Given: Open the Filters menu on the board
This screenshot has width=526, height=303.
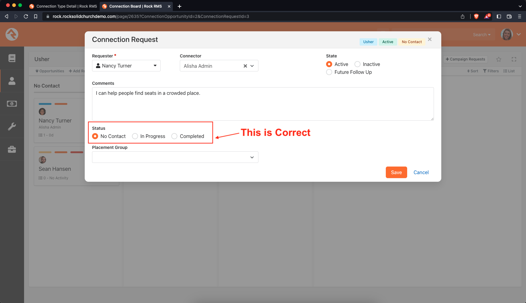Looking at the screenshot, I should 491,71.
